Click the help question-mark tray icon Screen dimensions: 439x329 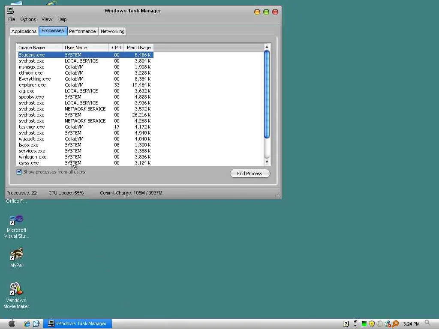pos(346,324)
